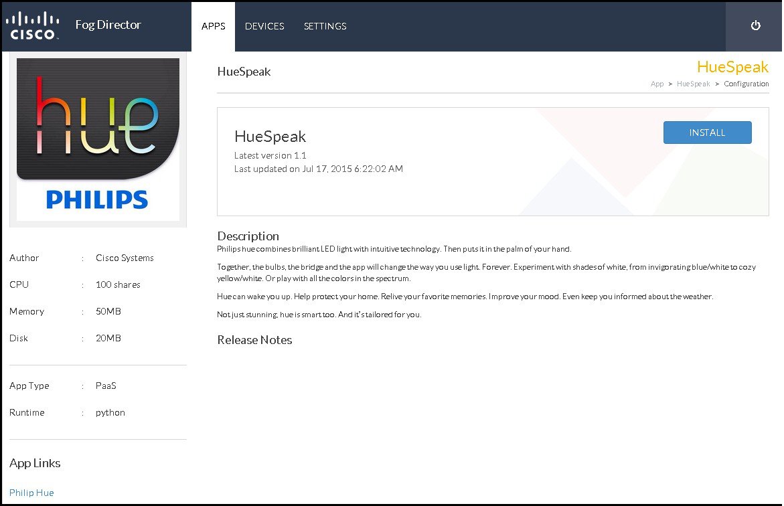The image size is (784, 506).
Task: Click the App Links heading
Action: pos(35,464)
